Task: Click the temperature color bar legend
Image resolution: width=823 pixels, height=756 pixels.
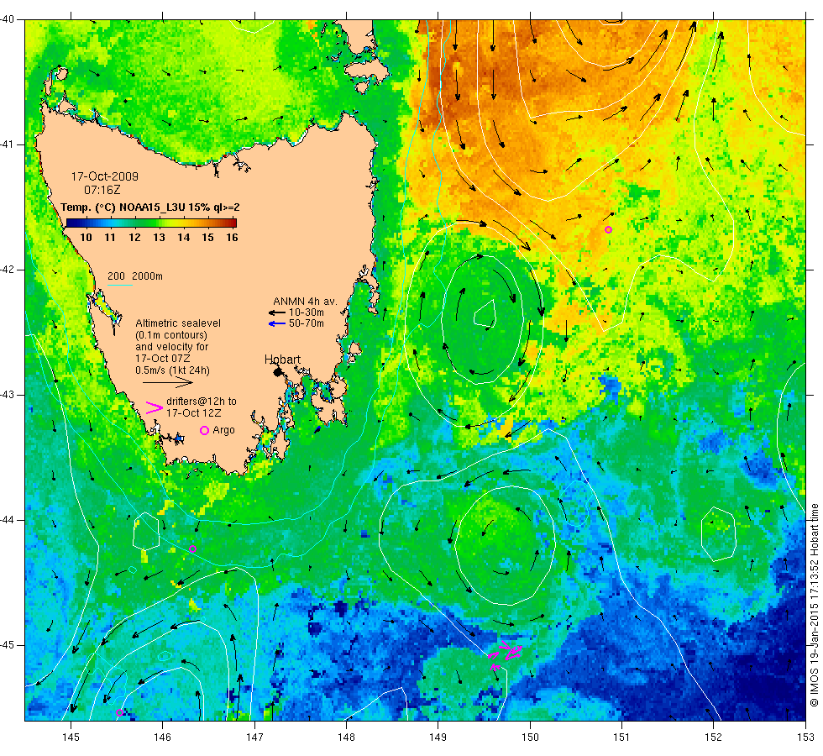Action: (151, 223)
